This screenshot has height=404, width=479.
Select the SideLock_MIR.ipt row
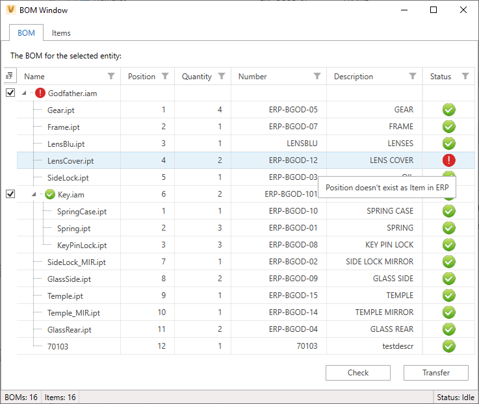coord(246,262)
